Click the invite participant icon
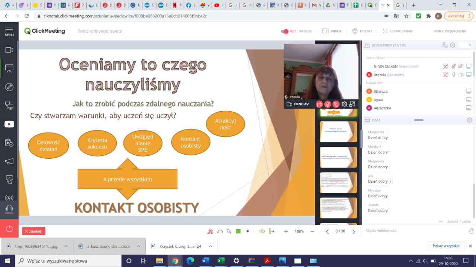The height and width of the screenshot is (267, 476). point(444,45)
